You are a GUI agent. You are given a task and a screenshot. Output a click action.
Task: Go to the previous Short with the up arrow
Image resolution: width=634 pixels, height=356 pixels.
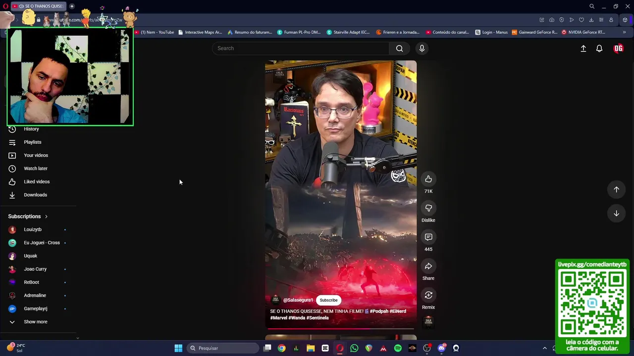616,189
